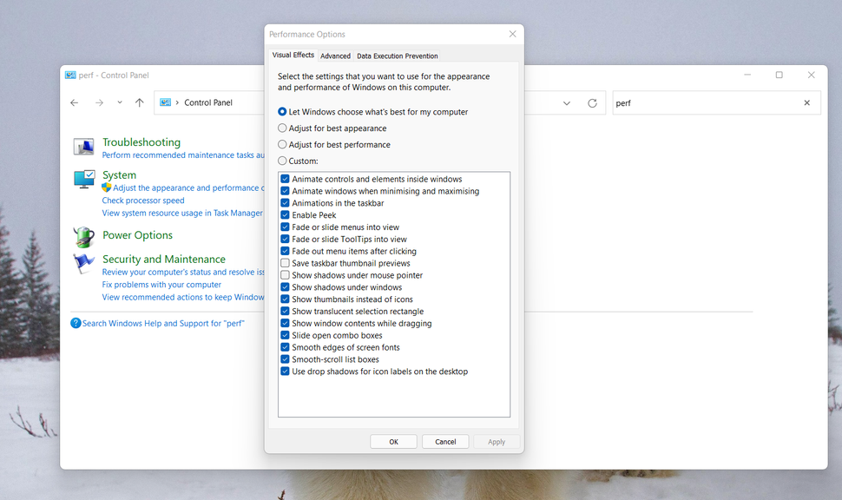Click the Fix problems with your computer link
The width and height of the screenshot is (842, 500).
pos(161,284)
